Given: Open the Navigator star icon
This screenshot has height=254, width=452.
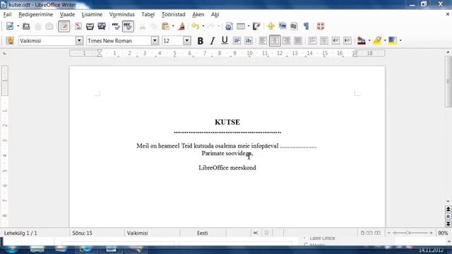Looking at the screenshot, I should [x=270, y=26].
